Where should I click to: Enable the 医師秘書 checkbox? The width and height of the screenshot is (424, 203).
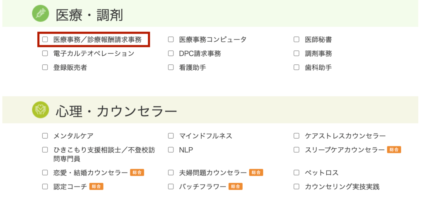click(x=296, y=40)
